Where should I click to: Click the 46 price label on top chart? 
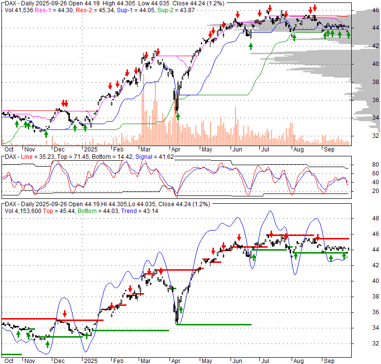(x=376, y=10)
